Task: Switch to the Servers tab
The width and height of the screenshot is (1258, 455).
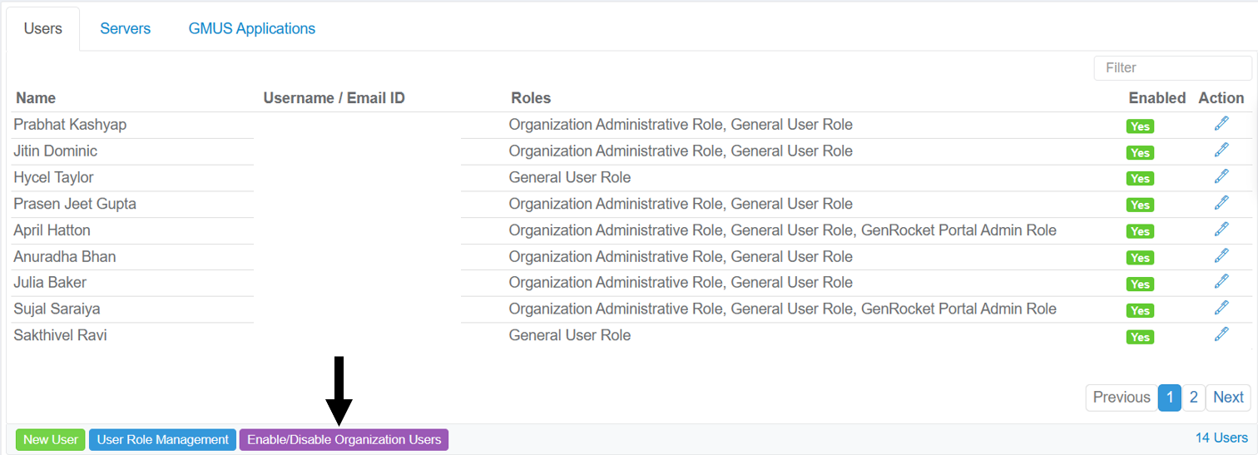Action: coord(125,28)
